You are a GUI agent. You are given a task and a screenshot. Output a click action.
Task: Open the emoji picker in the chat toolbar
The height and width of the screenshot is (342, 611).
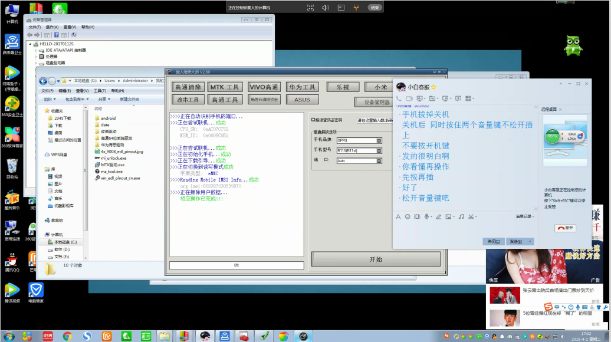[408, 216]
